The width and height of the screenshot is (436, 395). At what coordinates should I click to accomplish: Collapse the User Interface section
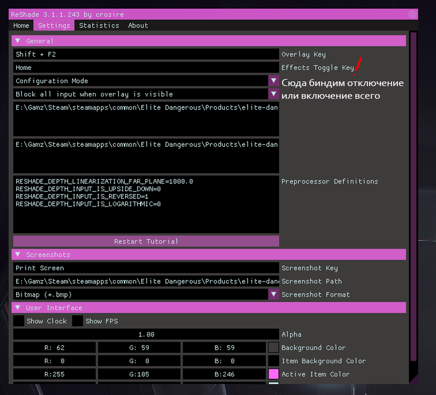(x=17, y=308)
